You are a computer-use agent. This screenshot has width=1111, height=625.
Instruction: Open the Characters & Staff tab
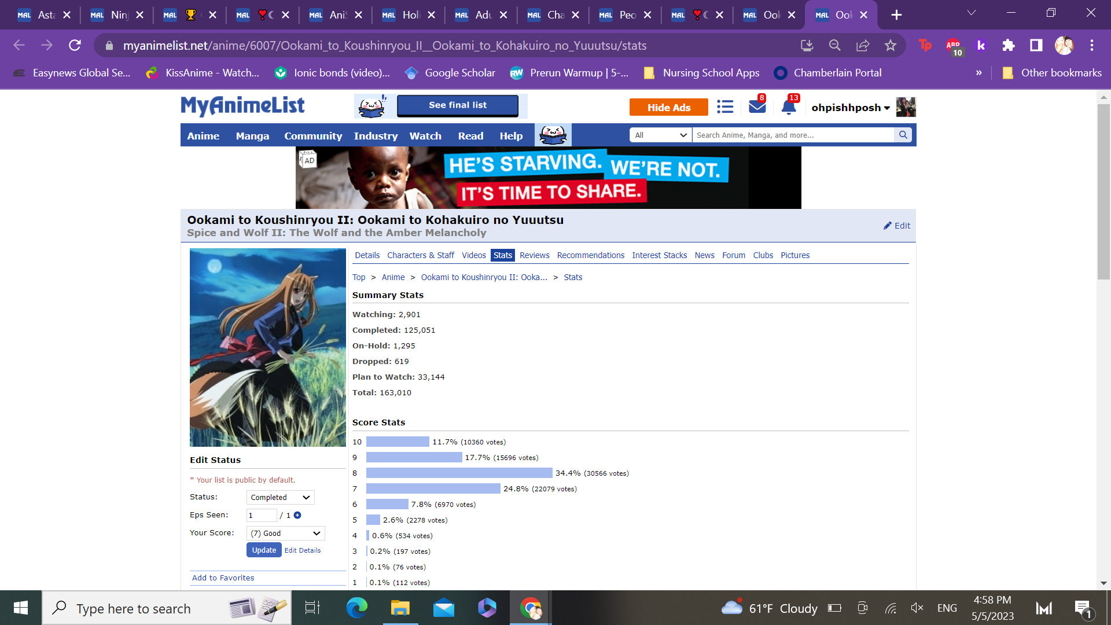[x=420, y=255]
